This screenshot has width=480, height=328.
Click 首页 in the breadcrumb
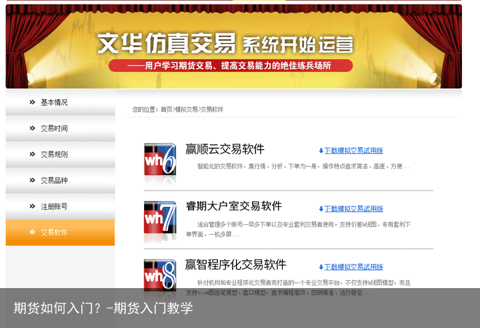coord(166,109)
